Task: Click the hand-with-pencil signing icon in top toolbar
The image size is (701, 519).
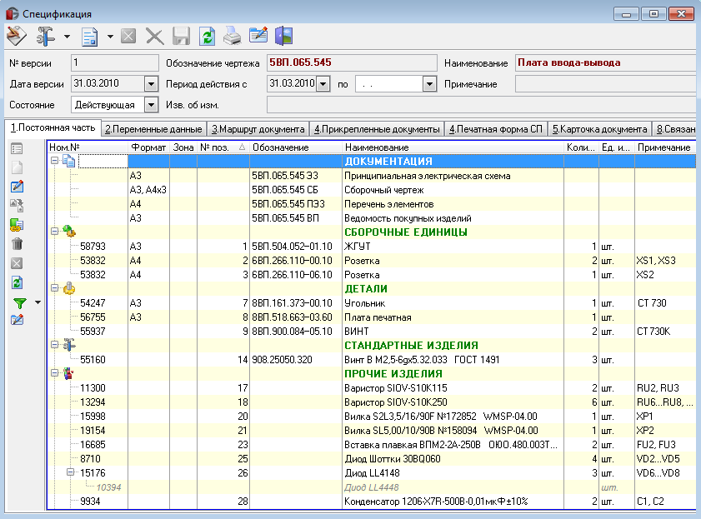Action: (16, 36)
